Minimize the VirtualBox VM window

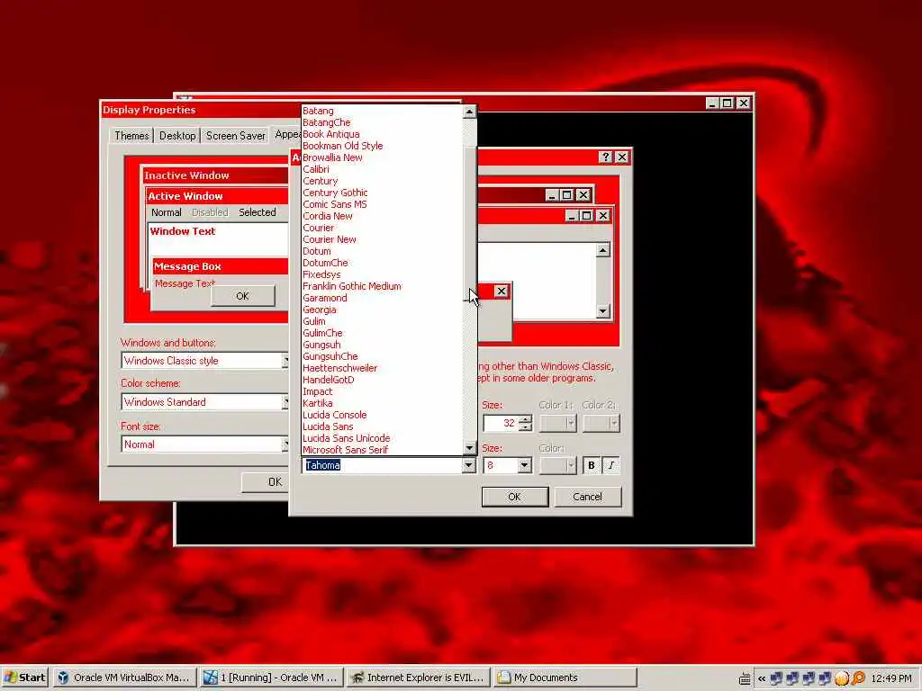click(713, 103)
